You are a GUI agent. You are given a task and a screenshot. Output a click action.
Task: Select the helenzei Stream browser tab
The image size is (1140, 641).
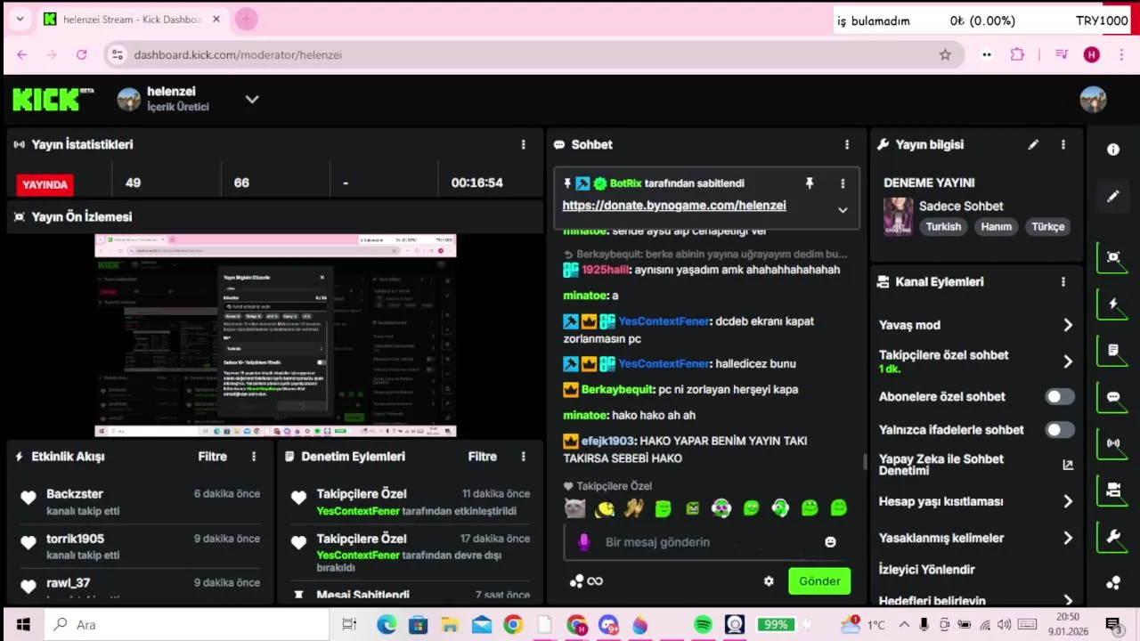(x=132, y=19)
